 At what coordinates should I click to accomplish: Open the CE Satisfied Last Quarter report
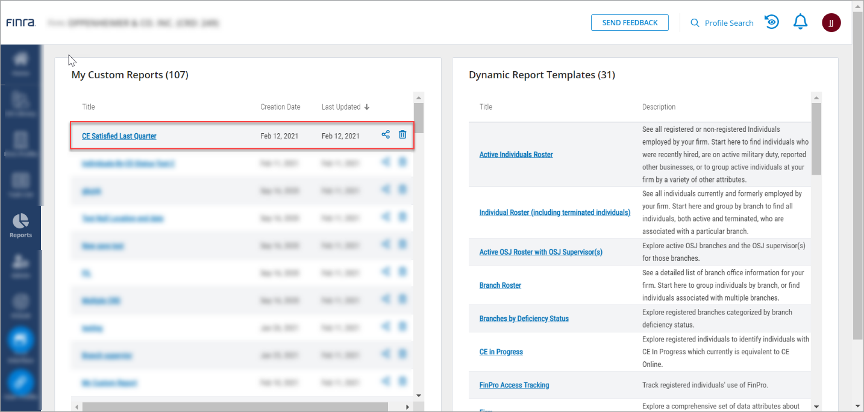(x=119, y=136)
